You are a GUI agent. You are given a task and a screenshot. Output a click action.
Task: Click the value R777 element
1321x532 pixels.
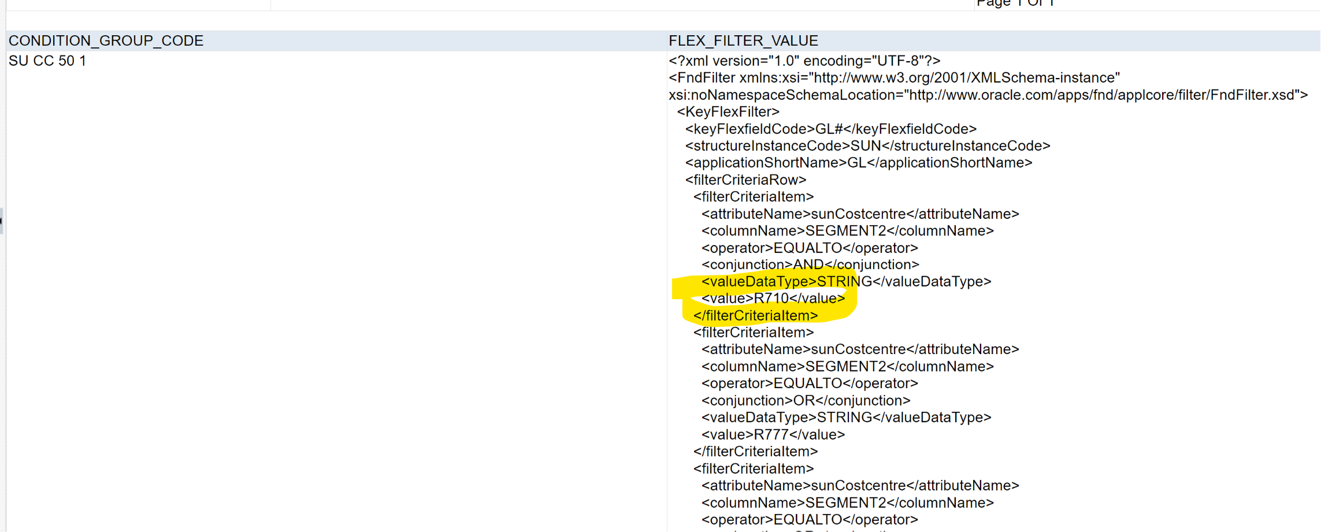[773, 434]
